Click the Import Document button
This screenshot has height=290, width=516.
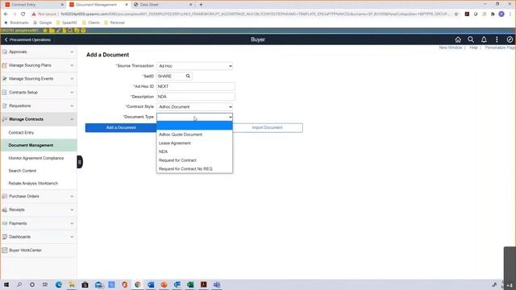coord(267,127)
